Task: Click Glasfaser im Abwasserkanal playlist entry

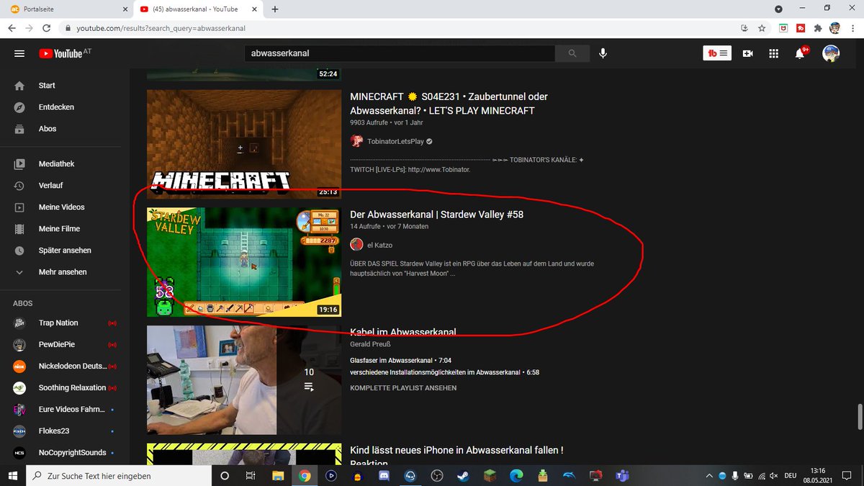Action: click(400, 360)
